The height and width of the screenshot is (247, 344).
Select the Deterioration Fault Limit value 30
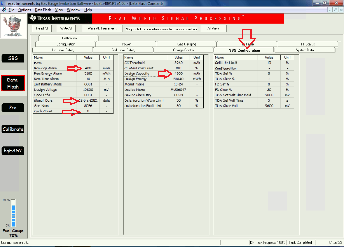(x=178, y=106)
